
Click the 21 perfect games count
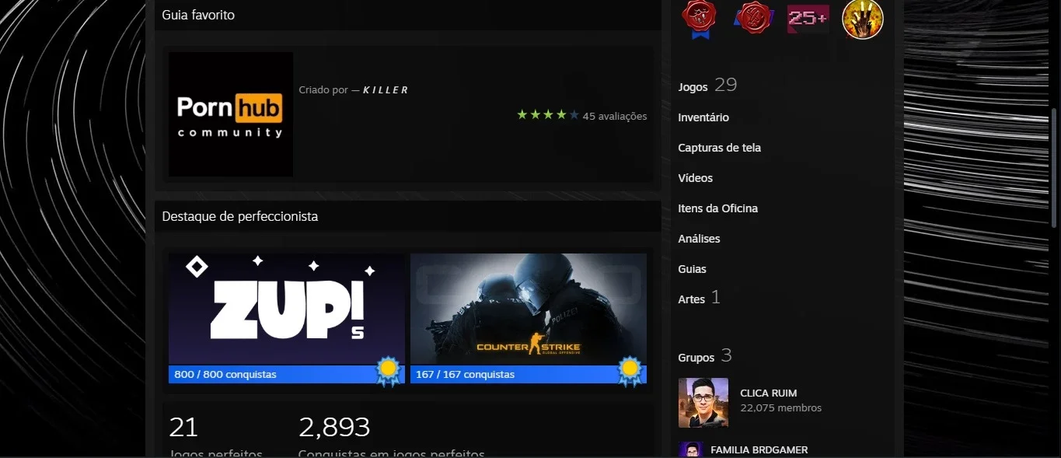[184, 427]
